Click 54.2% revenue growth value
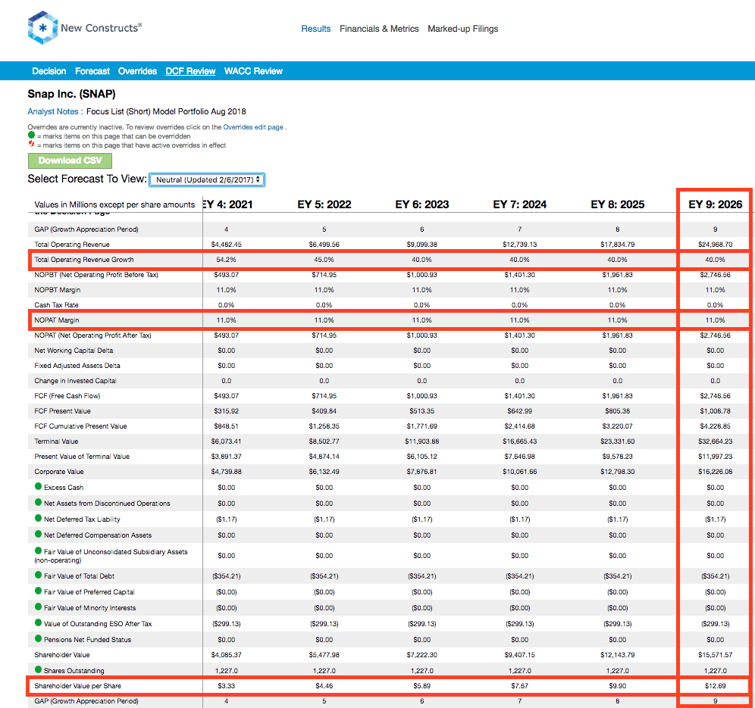The image size is (755, 708). pos(226,260)
